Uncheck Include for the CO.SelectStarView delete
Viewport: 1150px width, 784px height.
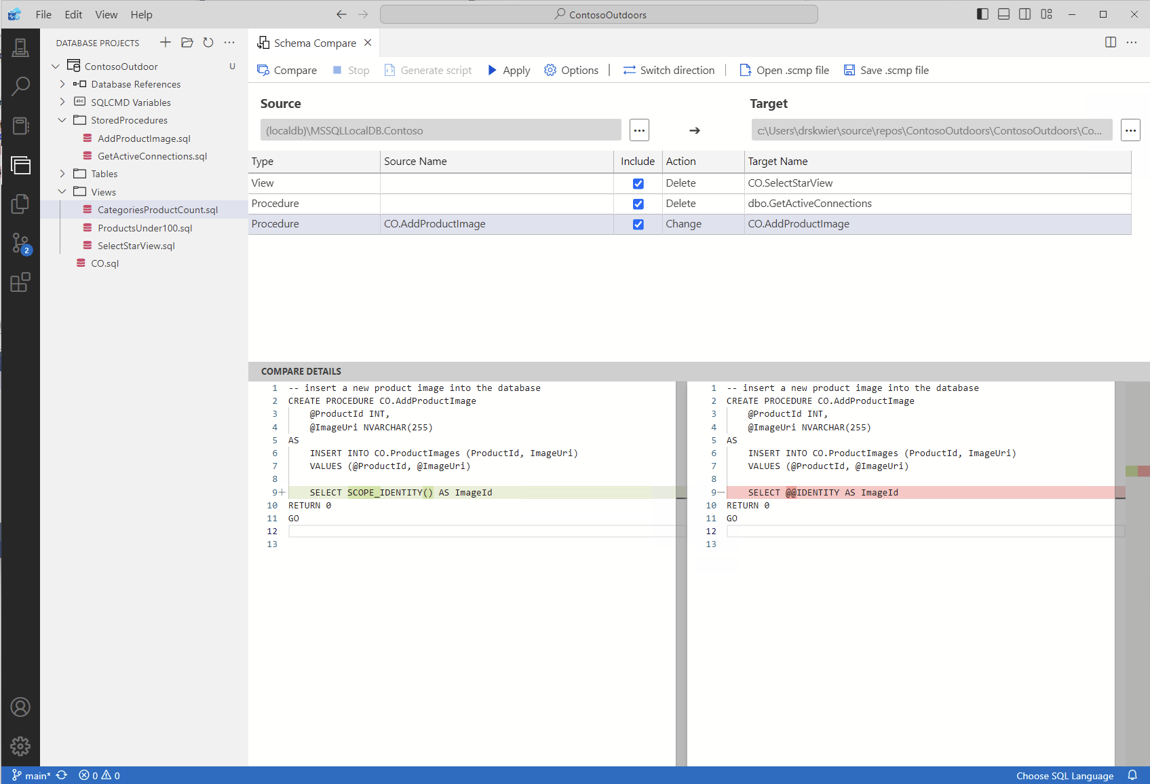click(x=638, y=183)
